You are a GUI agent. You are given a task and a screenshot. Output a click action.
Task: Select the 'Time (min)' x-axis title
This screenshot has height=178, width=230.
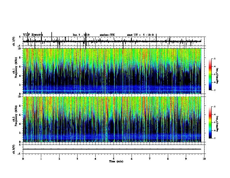click(x=116, y=161)
